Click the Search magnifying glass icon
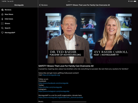 point(2,28)
